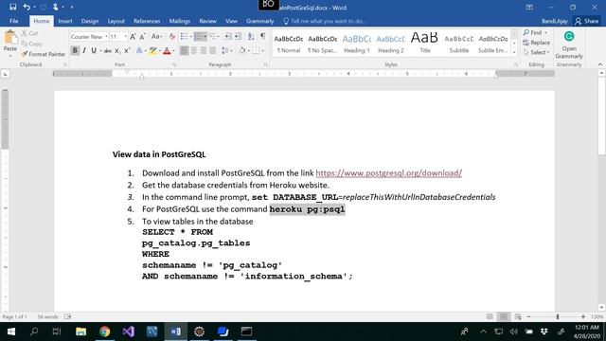This screenshot has width=606, height=341.
Task: Switch to Layout tab
Action: click(x=116, y=21)
